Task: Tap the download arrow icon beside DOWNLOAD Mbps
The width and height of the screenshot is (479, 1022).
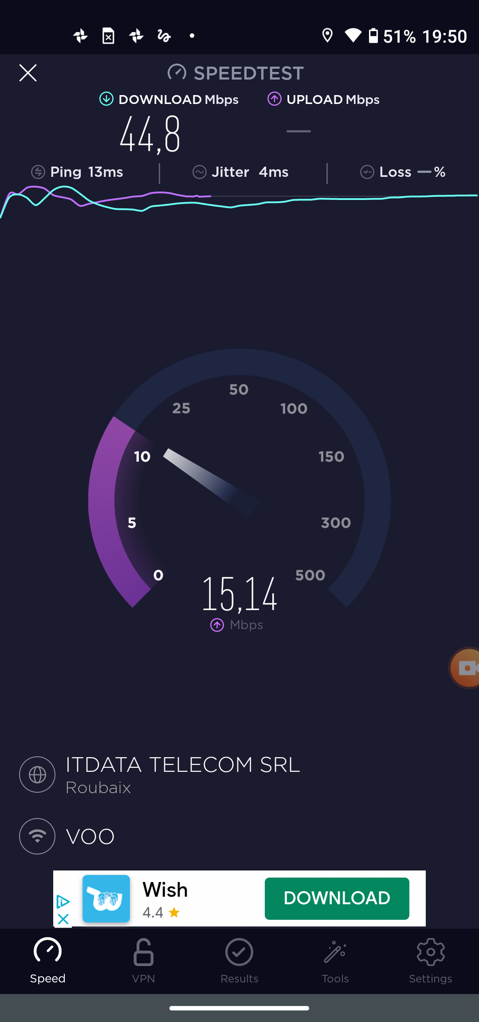Action: coord(106,99)
